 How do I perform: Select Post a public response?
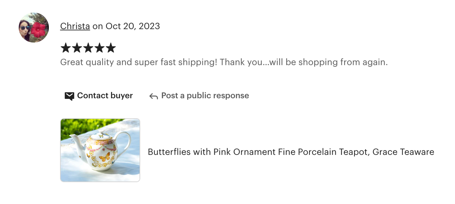pos(205,96)
